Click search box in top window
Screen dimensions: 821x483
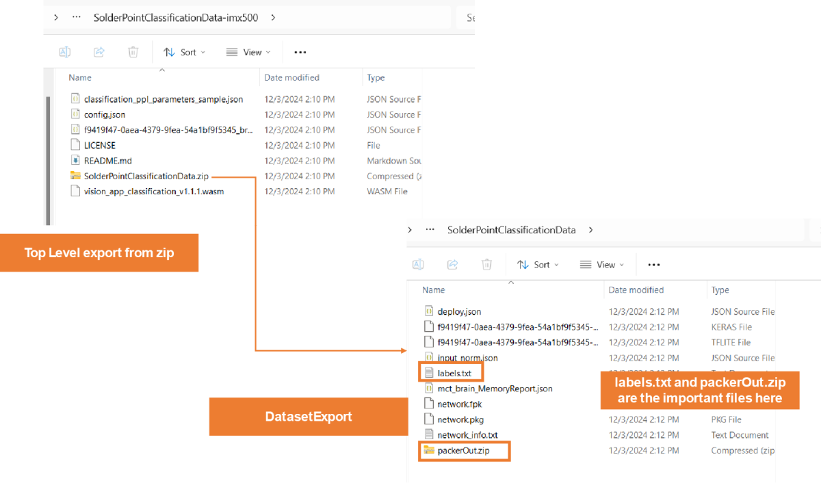coord(466,18)
